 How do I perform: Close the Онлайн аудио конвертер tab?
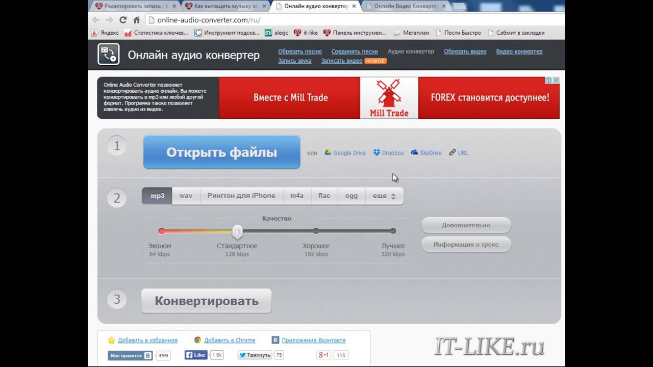[x=354, y=6]
